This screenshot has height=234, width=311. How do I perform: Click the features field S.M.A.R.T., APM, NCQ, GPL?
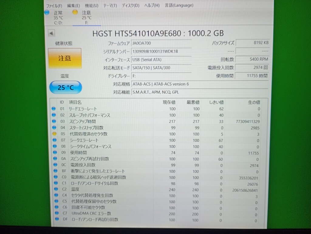200,92
